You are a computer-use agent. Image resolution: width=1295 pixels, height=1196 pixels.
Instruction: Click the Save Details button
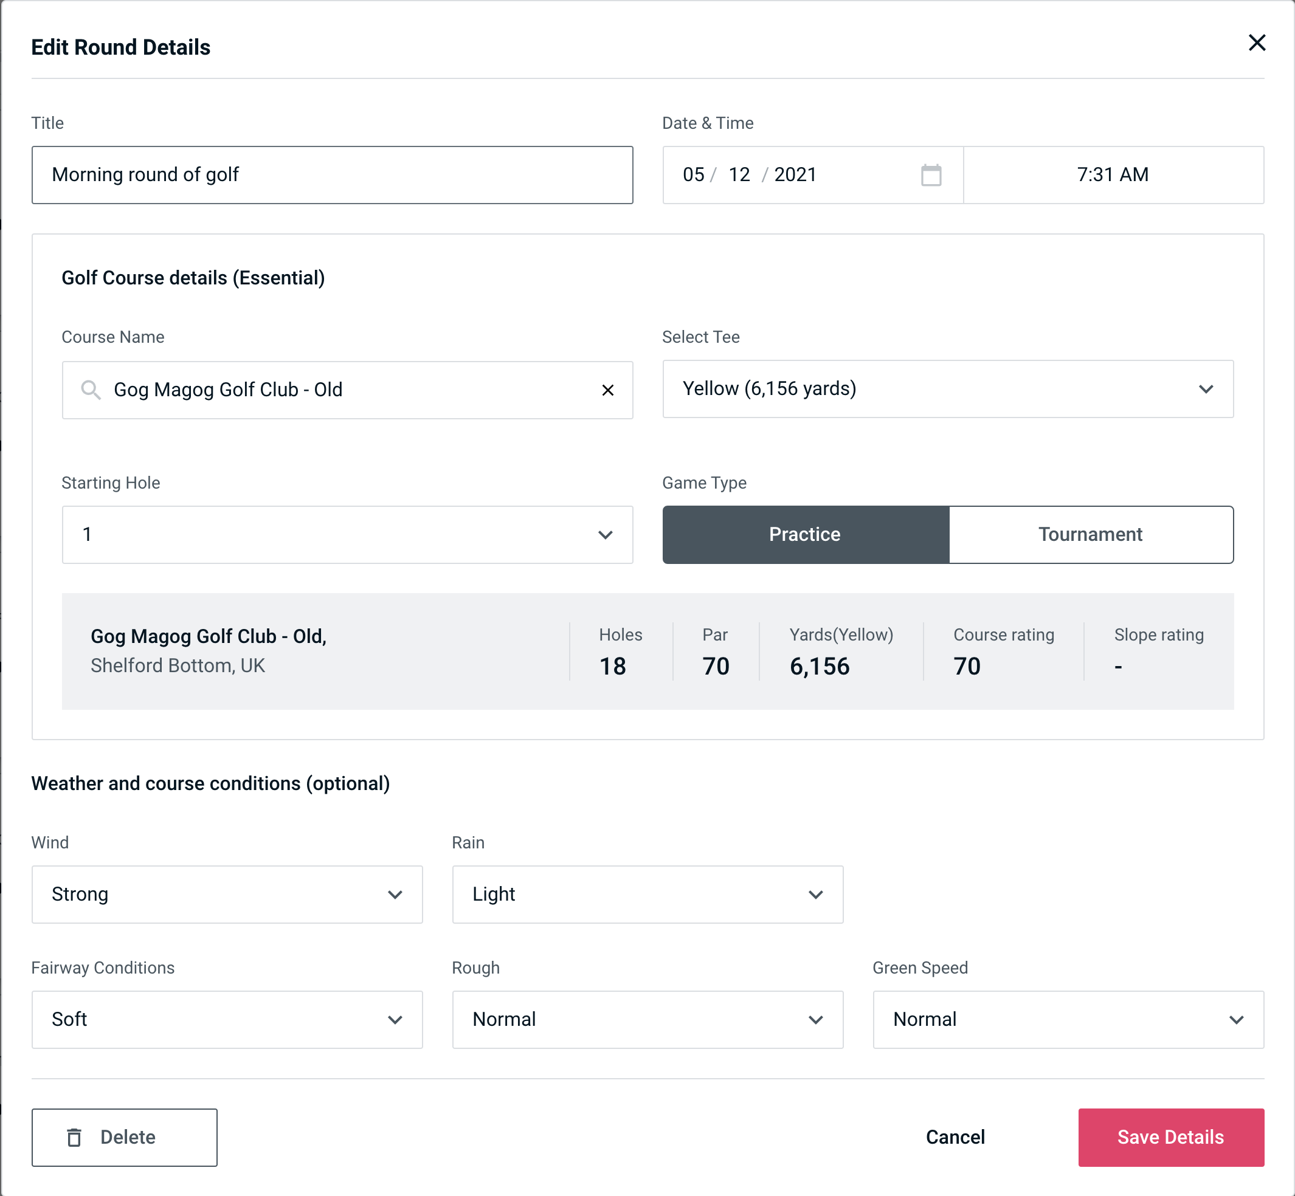[1171, 1136]
